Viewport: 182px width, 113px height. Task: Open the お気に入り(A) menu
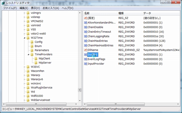coord(51,8)
